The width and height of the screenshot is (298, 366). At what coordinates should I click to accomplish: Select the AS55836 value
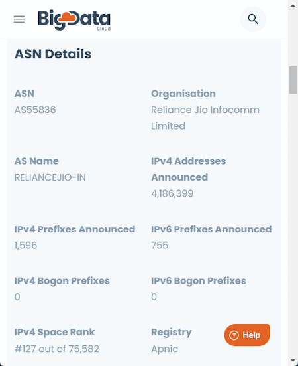(35, 110)
